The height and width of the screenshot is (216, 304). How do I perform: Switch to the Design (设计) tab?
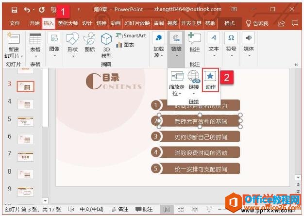(x=87, y=23)
